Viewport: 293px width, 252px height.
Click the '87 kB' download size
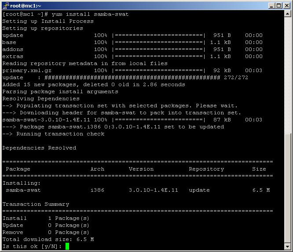coord(222,120)
